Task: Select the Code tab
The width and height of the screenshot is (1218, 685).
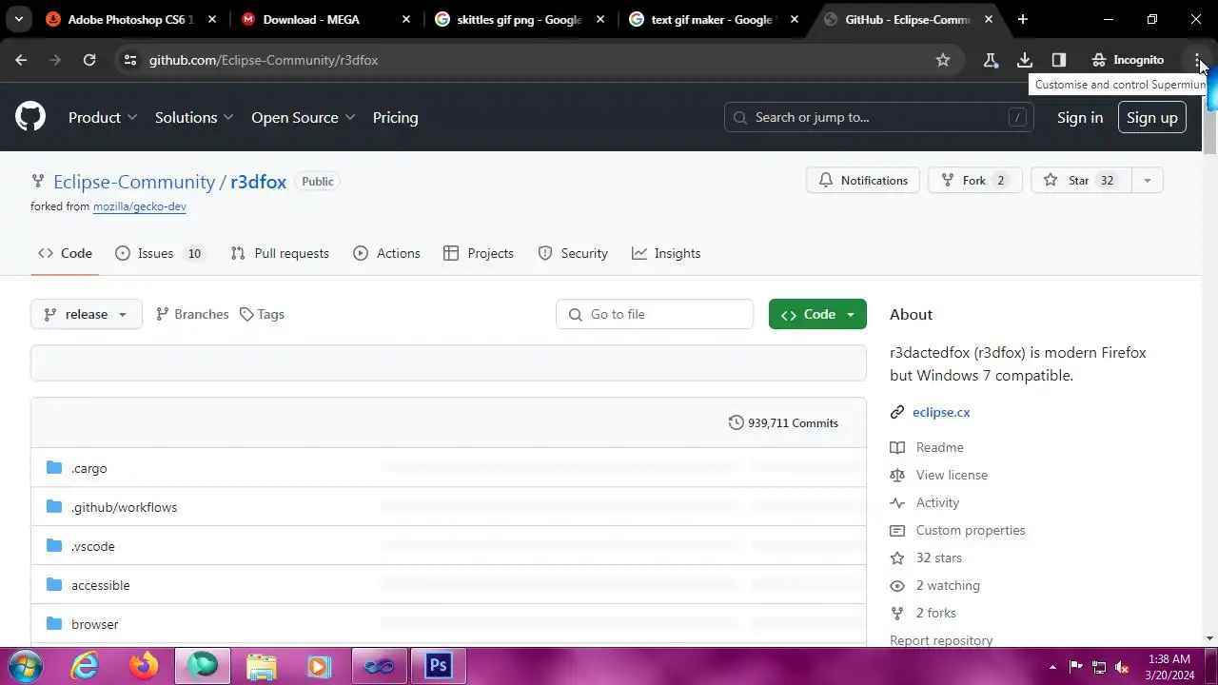Action: (x=65, y=253)
